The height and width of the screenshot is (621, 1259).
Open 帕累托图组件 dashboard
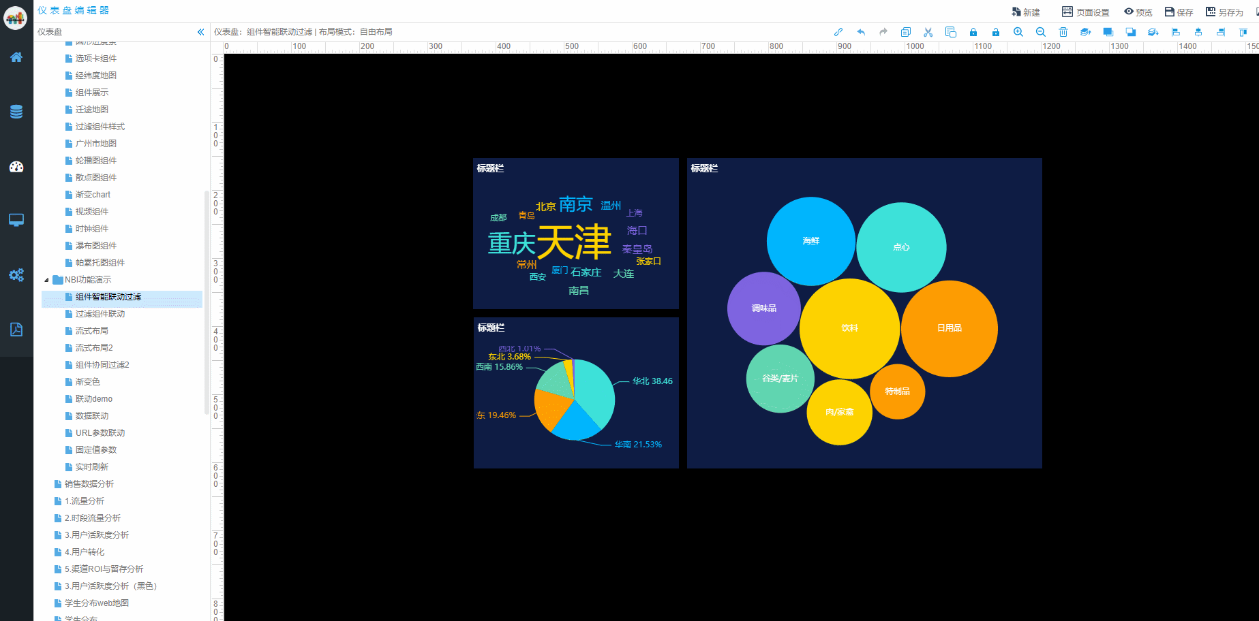coord(100,263)
